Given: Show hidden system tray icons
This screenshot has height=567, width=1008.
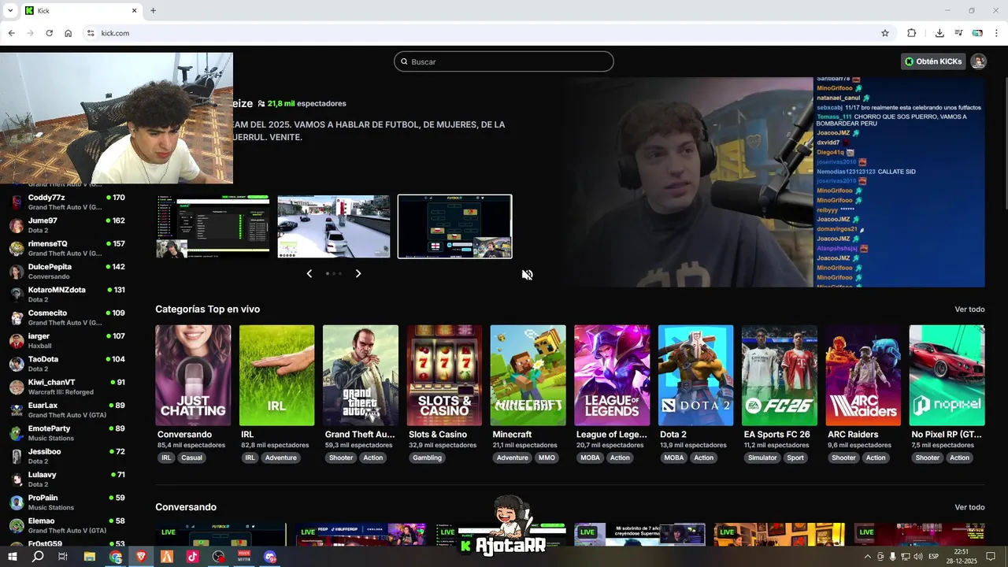Looking at the screenshot, I should [x=867, y=557].
